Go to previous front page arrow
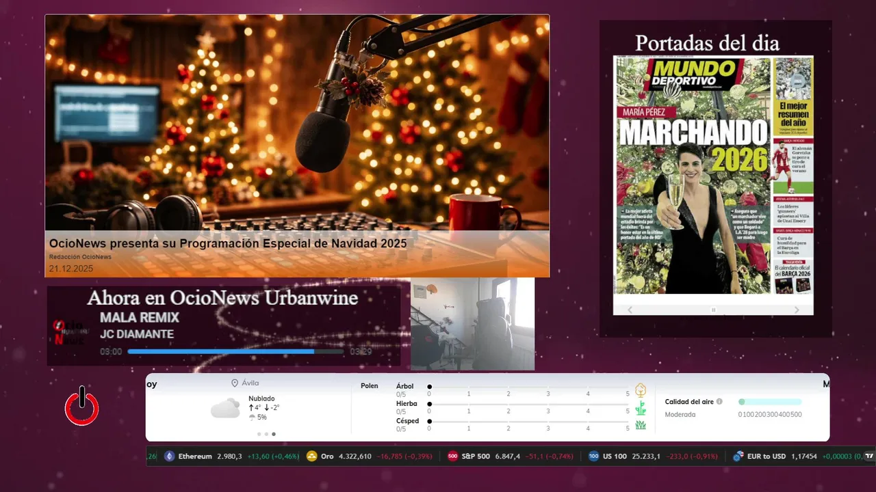 (x=630, y=310)
